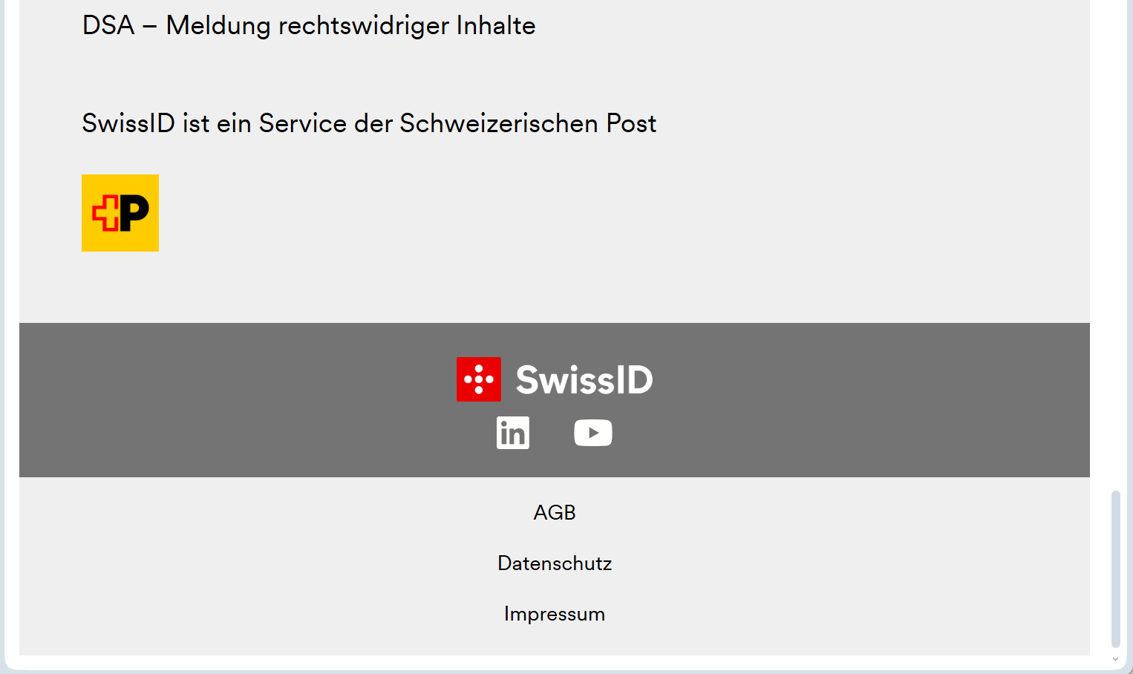Open the LinkedIn social media icon

pos(512,433)
